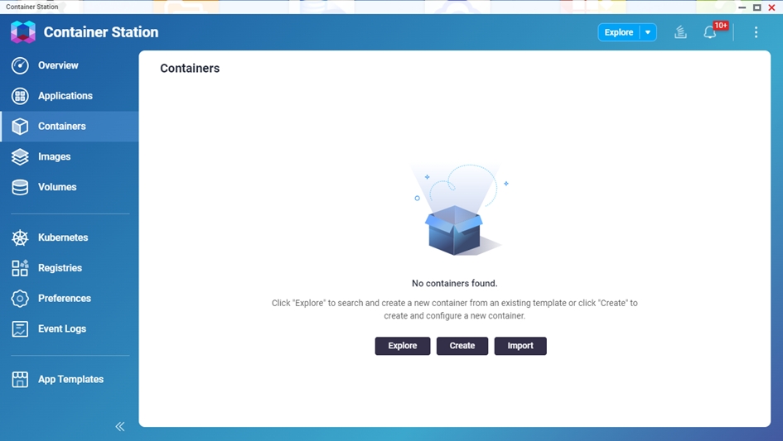Select the Images layers icon
This screenshot has width=783, height=441.
tap(20, 157)
